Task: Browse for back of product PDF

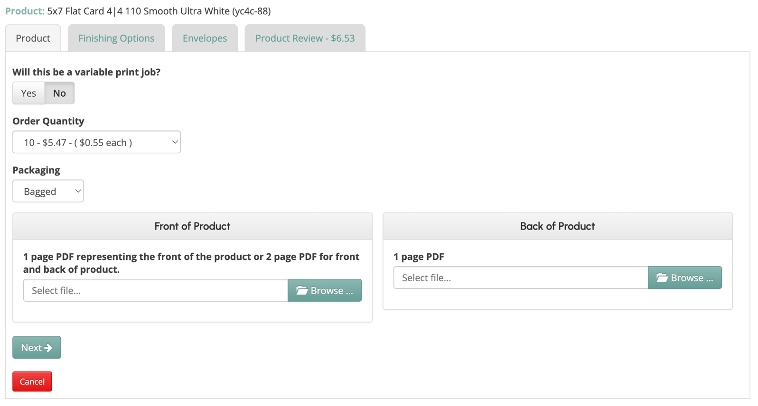Action: 684,277
